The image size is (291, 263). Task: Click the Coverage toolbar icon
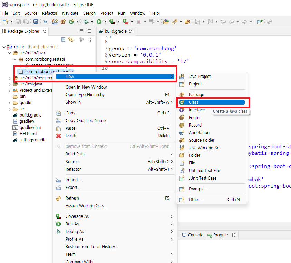[112, 22]
